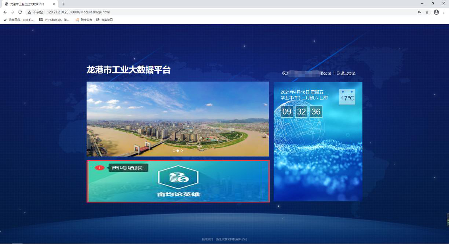
Task: Click the browser forward arrow
Action: pos(12,12)
